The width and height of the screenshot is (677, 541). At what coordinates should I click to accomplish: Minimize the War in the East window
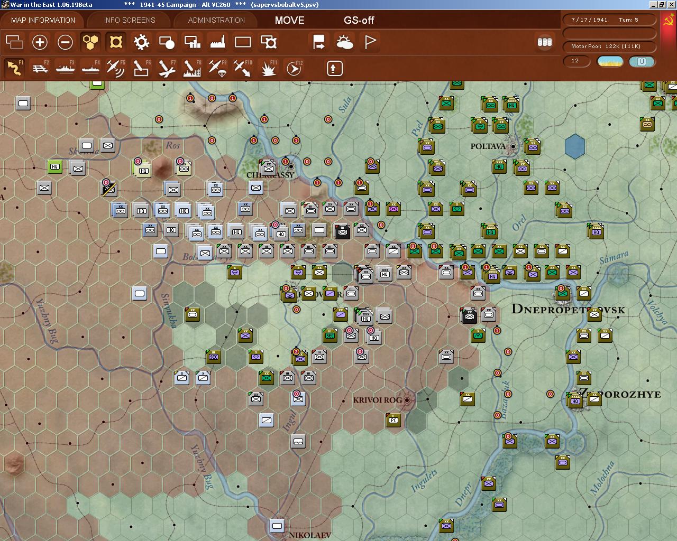pyautogui.click(x=654, y=4)
